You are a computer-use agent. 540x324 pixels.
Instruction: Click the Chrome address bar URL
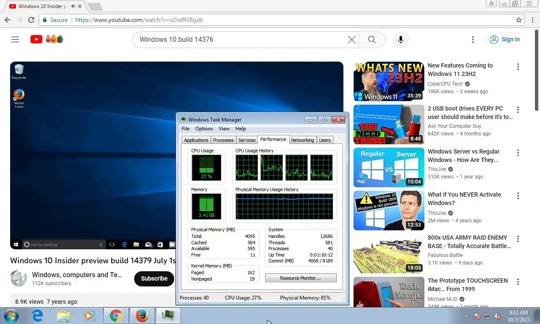point(139,20)
